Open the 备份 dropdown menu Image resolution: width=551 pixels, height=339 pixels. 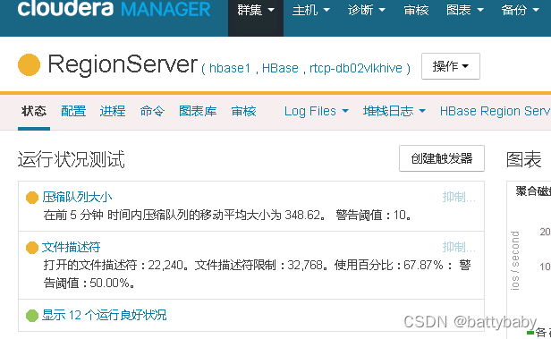point(520,10)
